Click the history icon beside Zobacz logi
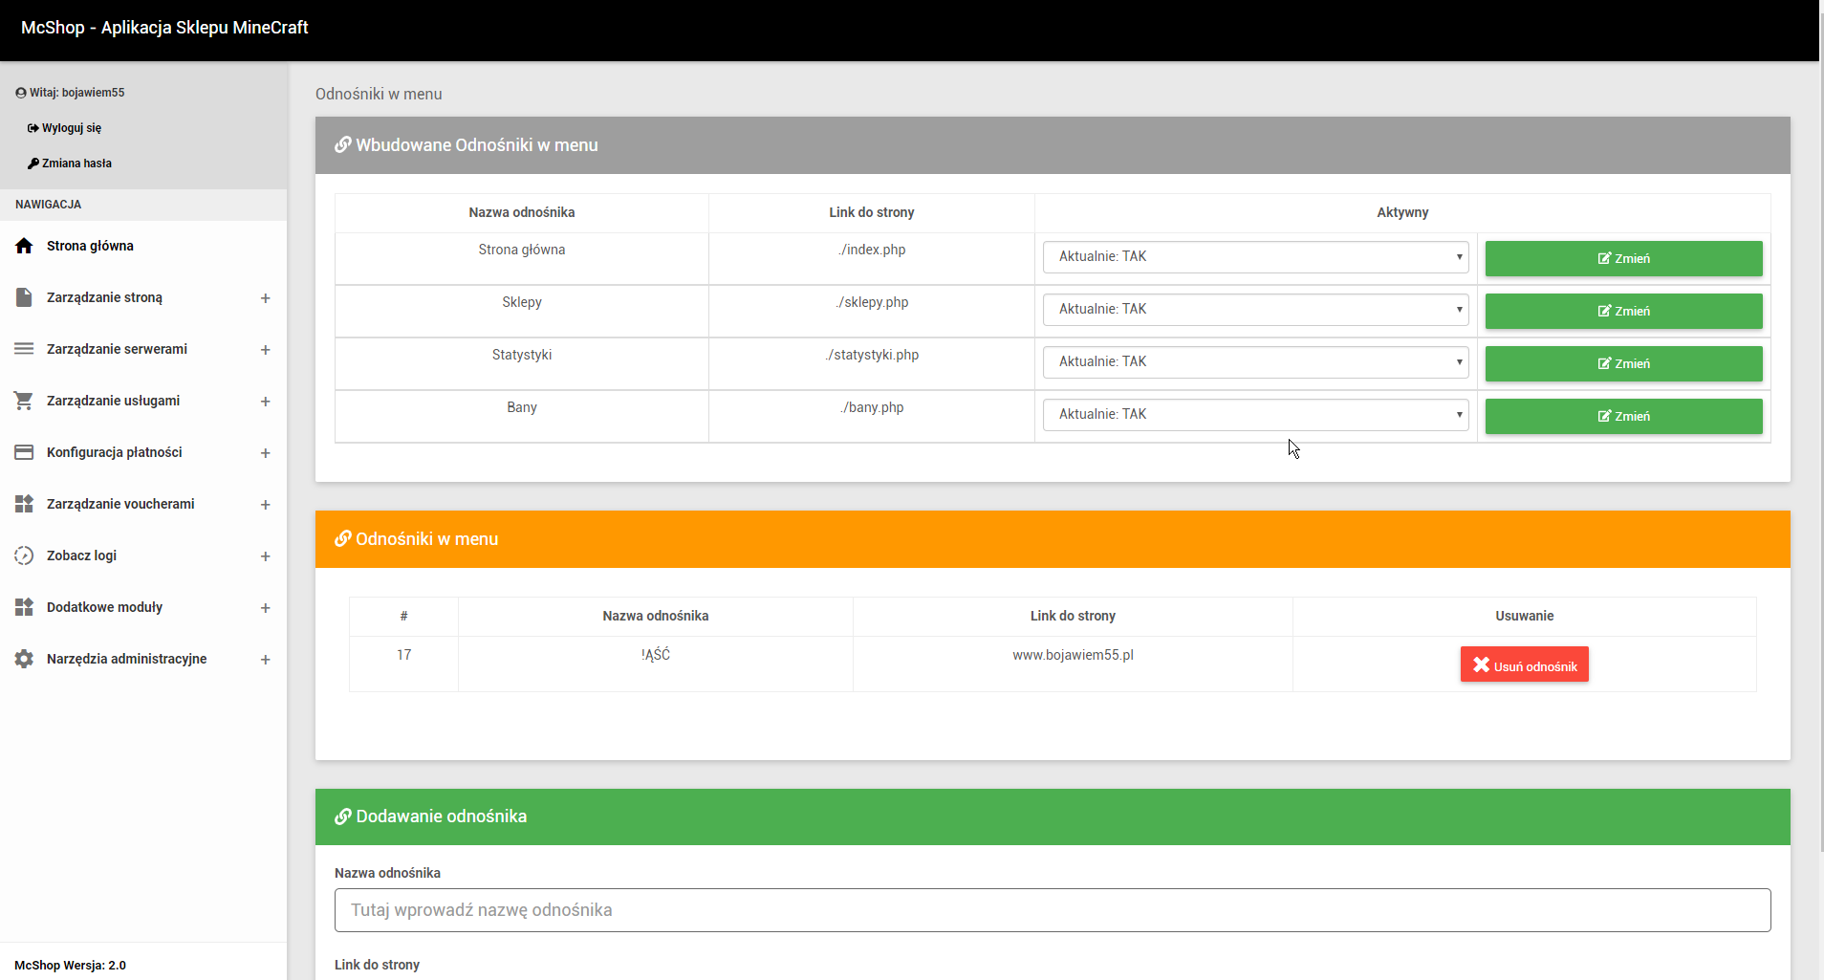The image size is (1824, 980). pyautogui.click(x=24, y=555)
